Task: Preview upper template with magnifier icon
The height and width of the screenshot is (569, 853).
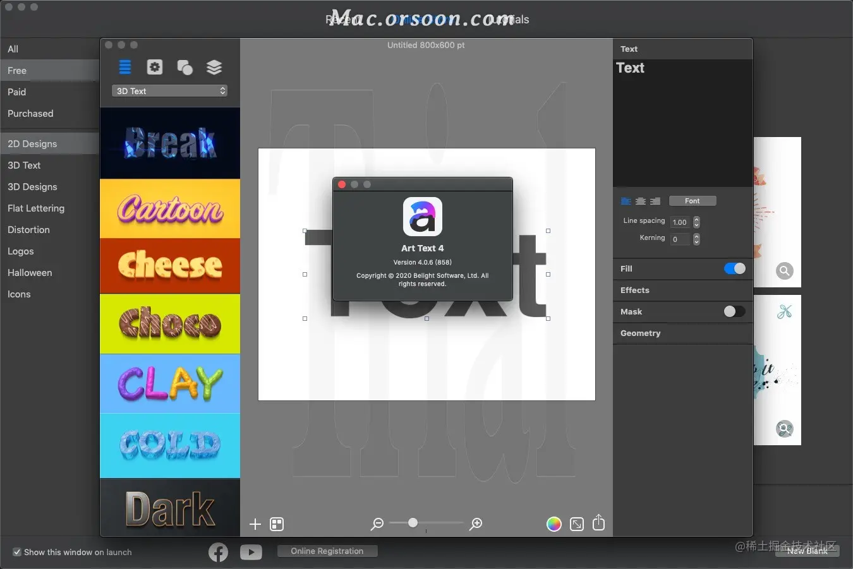Action: tap(785, 271)
